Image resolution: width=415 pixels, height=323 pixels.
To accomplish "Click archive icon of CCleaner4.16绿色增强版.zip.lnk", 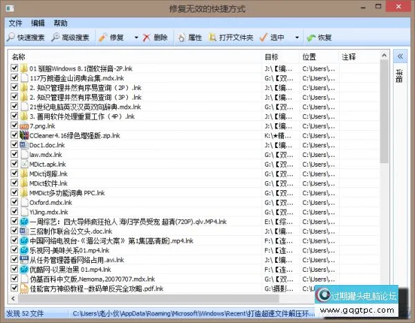I will pyautogui.click(x=24, y=136).
